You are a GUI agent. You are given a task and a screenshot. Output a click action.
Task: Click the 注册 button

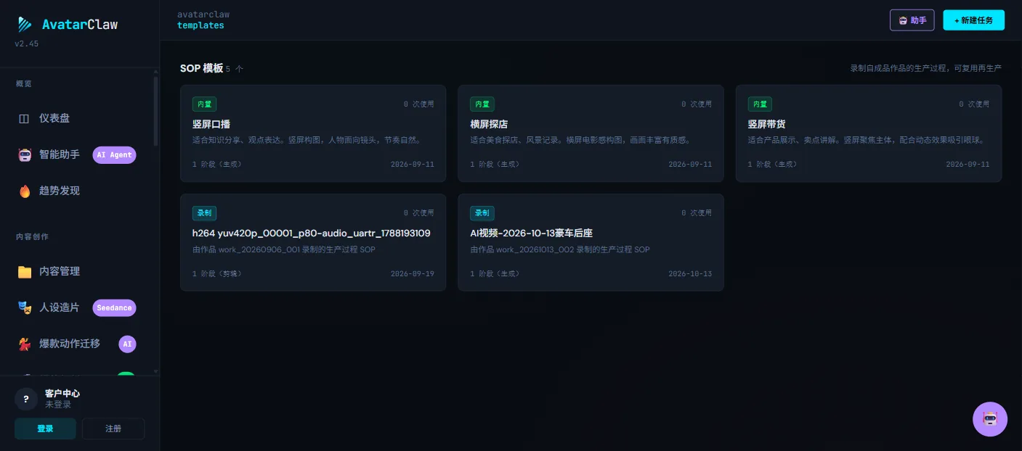pyautogui.click(x=113, y=429)
